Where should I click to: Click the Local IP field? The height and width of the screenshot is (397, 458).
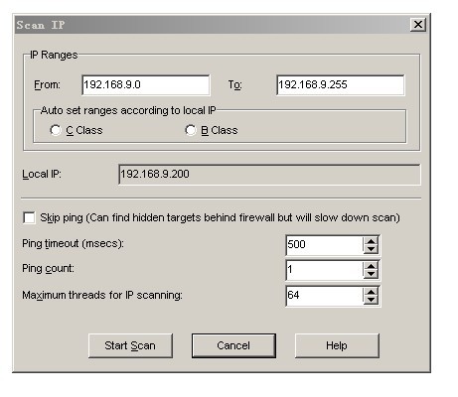pyautogui.click(x=269, y=175)
